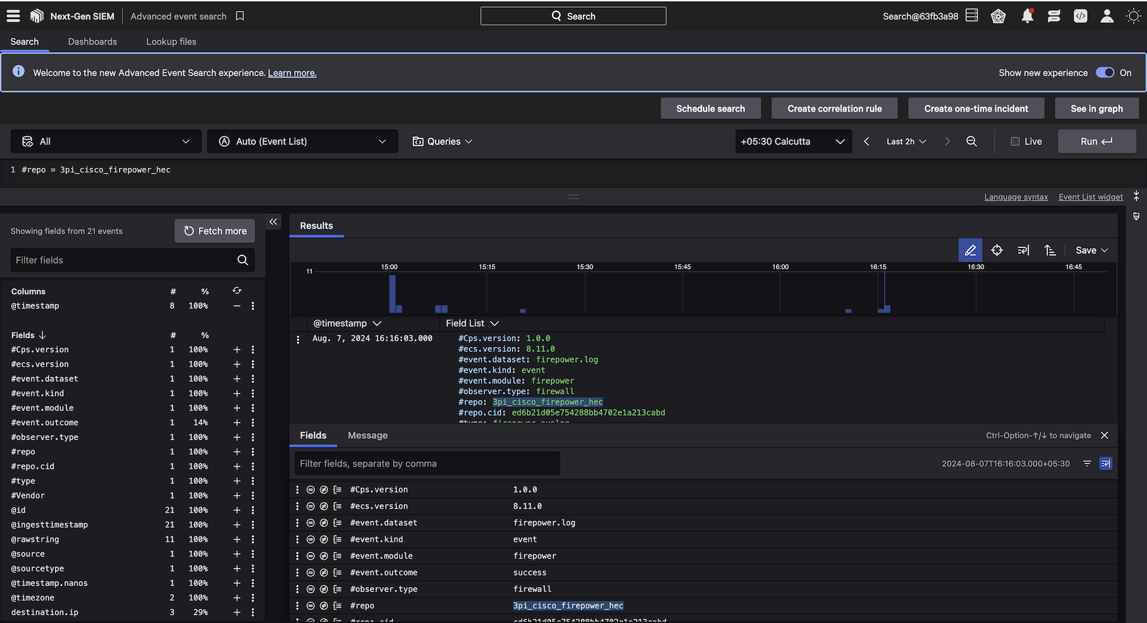Viewport: 1147px width, 623px height.
Task: Click the notifications bell icon
Action: pos(1027,16)
